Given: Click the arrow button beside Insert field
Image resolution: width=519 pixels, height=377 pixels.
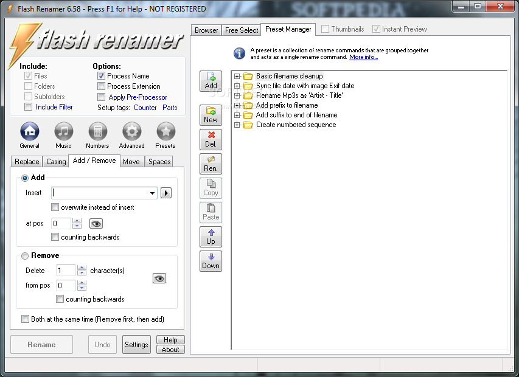Looking at the screenshot, I should (x=166, y=193).
